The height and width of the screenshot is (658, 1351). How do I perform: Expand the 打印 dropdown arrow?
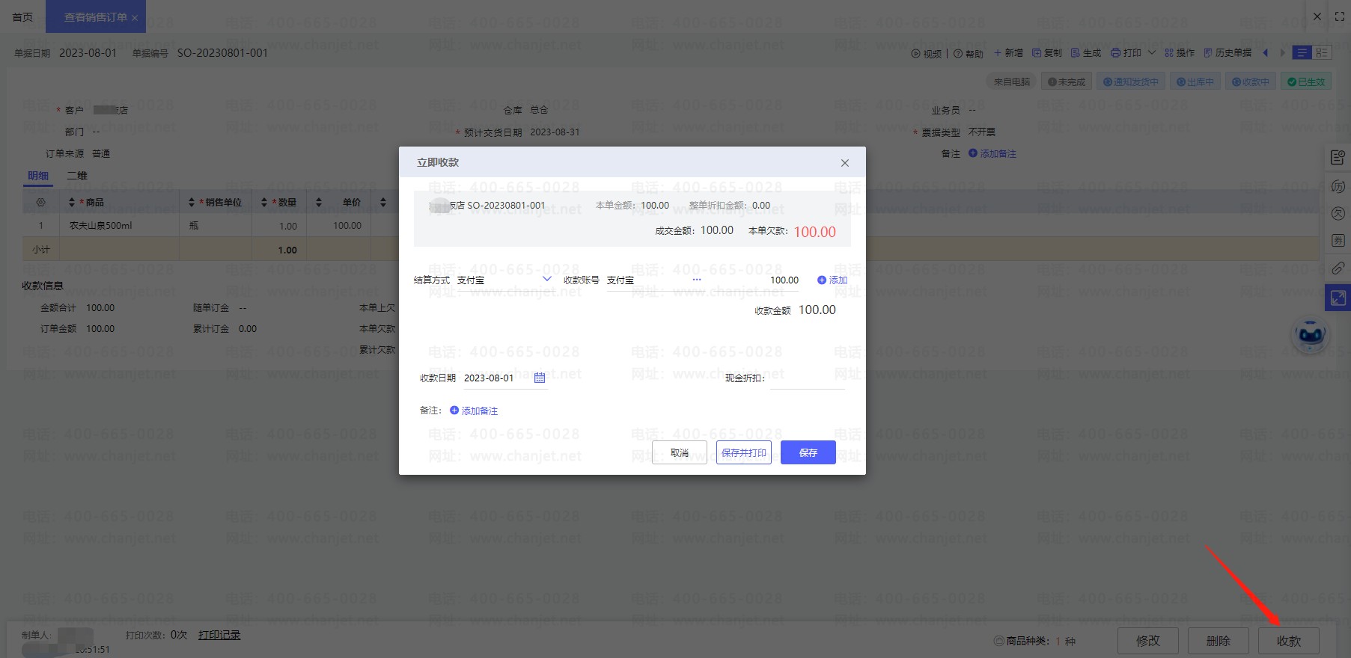pyautogui.click(x=1152, y=52)
